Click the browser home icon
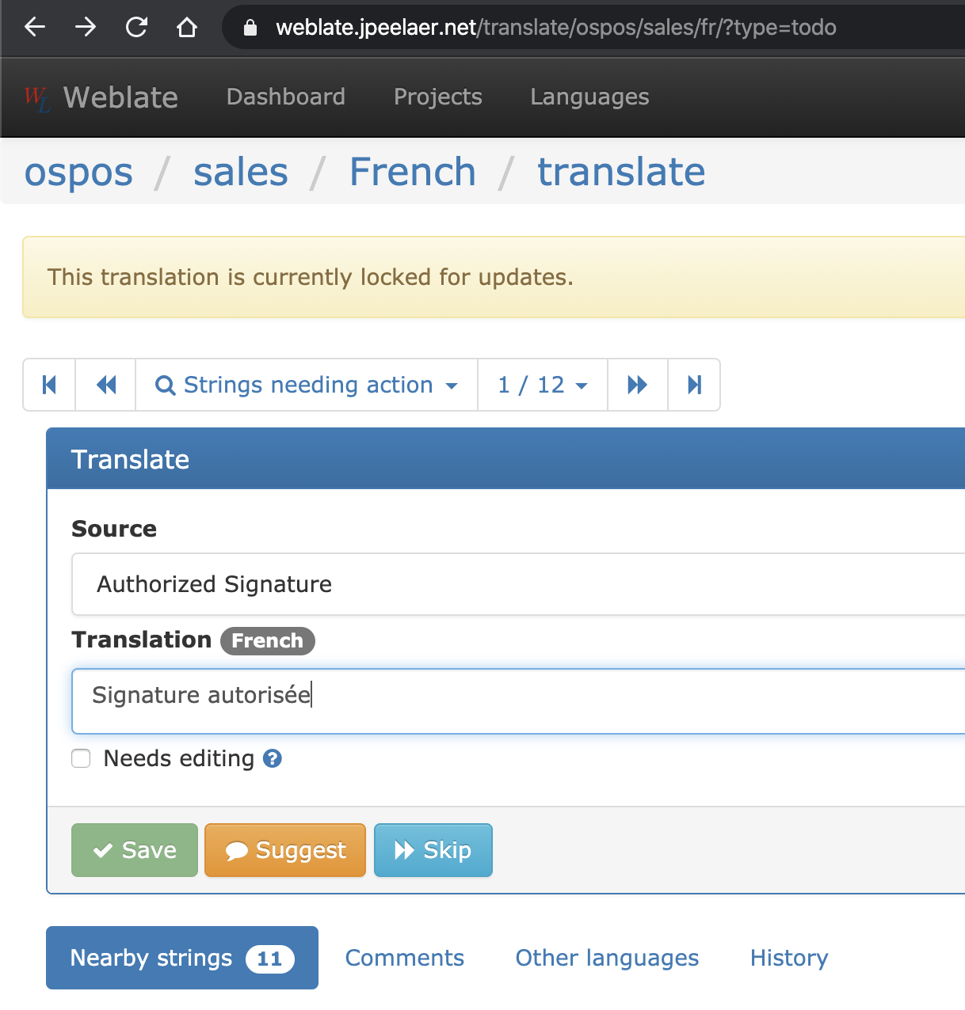The image size is (965, 1010). pyautogui.click(x=187, y=27)
